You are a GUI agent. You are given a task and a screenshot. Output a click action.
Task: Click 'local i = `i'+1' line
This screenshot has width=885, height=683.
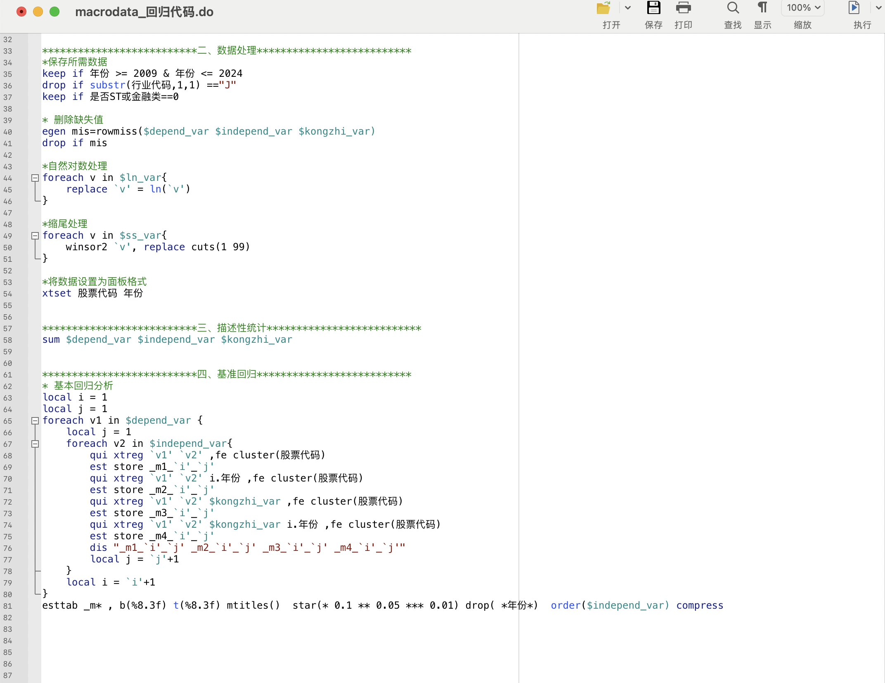111,583
